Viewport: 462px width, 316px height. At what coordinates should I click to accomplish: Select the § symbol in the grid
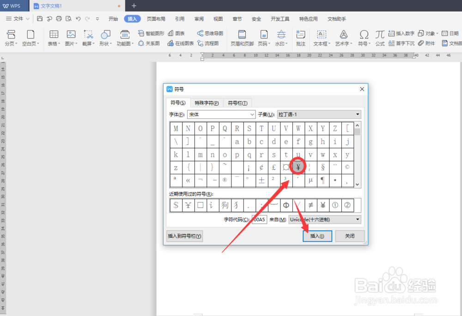coord(323,167)
